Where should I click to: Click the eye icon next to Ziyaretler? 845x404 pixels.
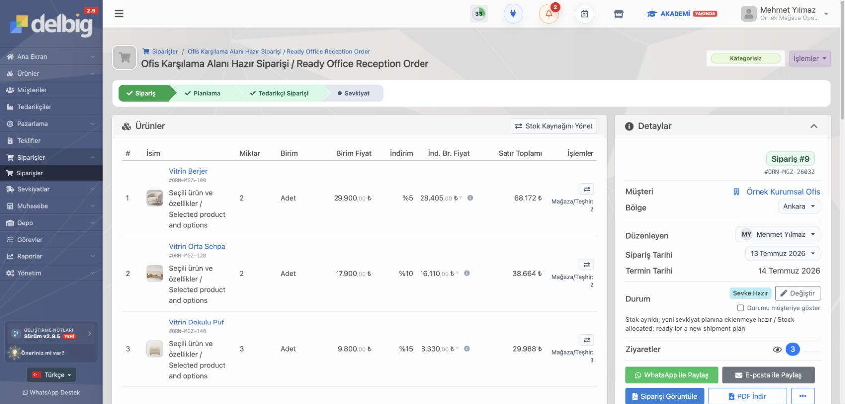tap(777, 349)
